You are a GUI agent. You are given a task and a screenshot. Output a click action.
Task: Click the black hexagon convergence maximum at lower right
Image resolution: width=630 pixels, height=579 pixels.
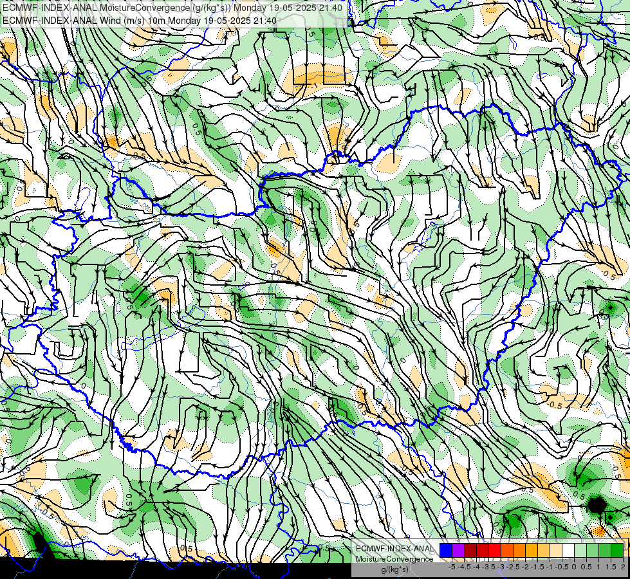[597, 504]
